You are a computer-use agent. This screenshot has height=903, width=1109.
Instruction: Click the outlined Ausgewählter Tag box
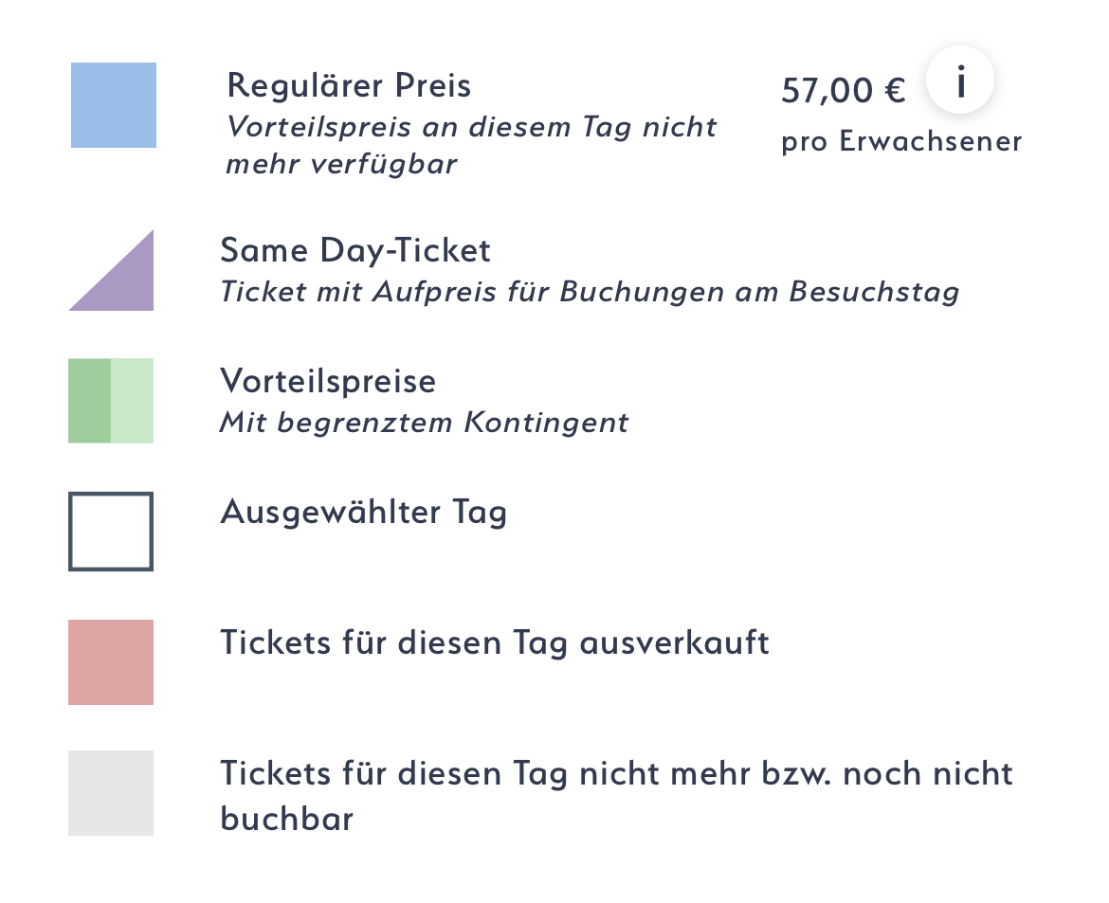(x=111, y=532)
